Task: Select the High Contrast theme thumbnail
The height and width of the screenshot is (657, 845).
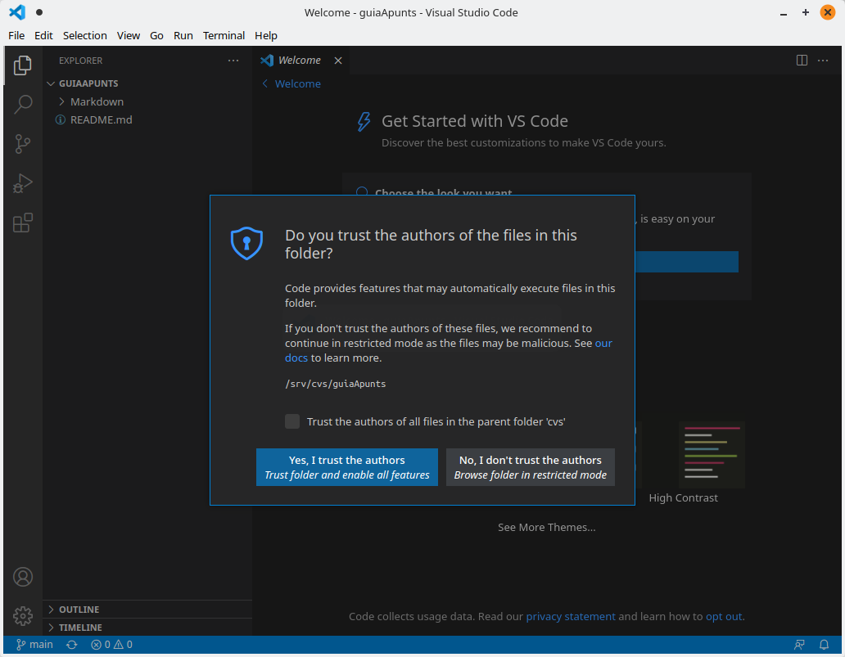Action: pyautogui.click(x=712, y=455)
